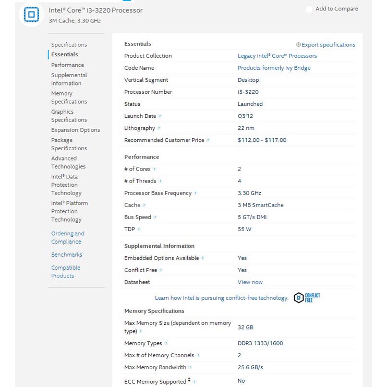Open # of Threads info icon
387x387 pixels.
click(160, 181)
